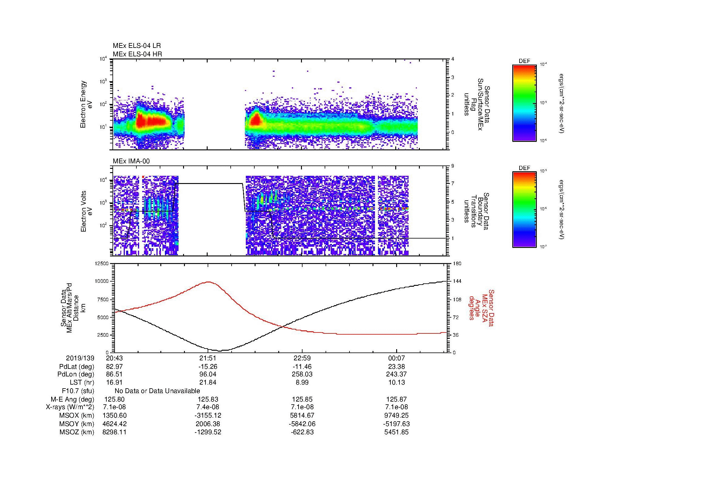The height and width of the screenshot is (501, 709).
Task: Click MSOZ value '5451.85'
Action: (x=396, y=432)
